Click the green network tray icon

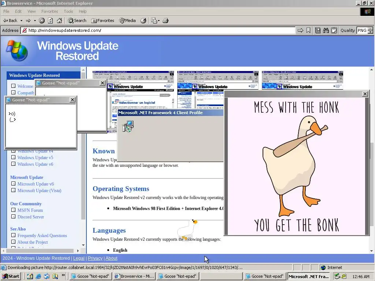tap(337, 276)
